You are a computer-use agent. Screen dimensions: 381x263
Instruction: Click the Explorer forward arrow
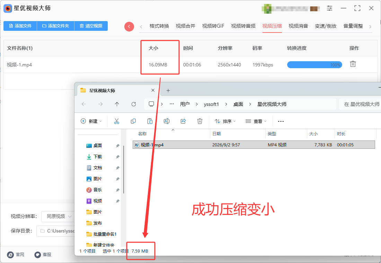[100, 104]
